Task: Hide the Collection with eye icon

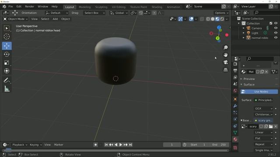Action: [x=276, y=23]
